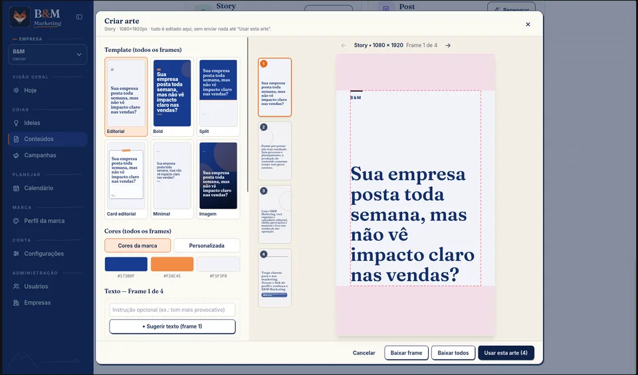Screen dimensions: 638x375
Task: Close the Criar arte dialog
Action: click(528, 25)
